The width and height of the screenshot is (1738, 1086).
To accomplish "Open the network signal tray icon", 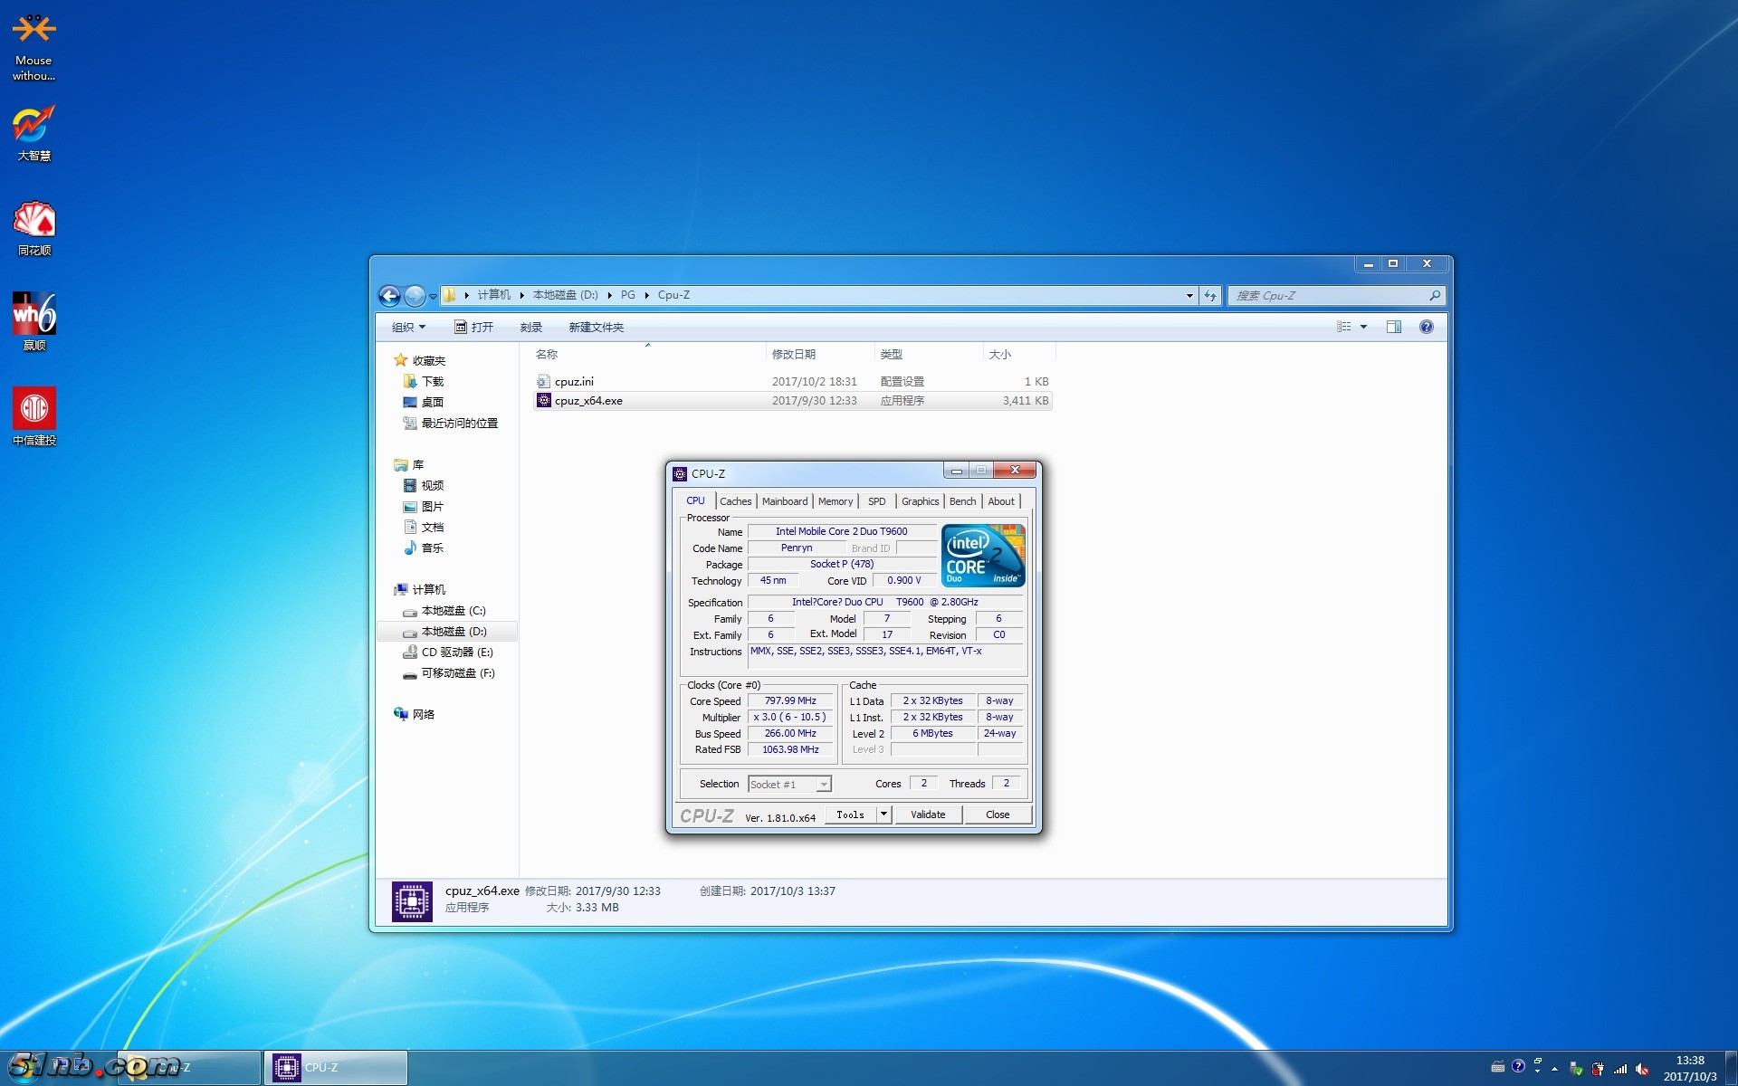I will pyautogui.click(x=1620, y=1068).
